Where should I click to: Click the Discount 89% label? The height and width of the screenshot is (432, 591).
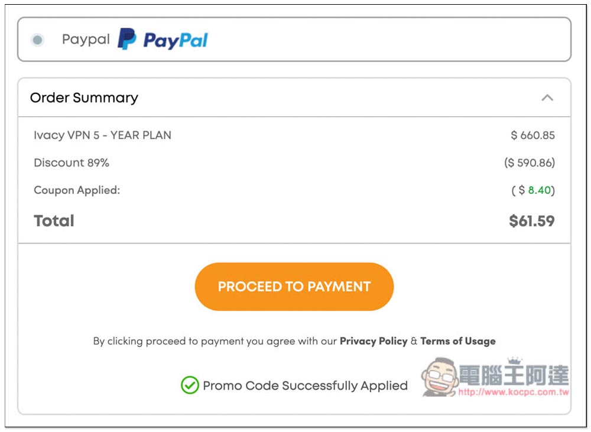(x=72, y=163)
